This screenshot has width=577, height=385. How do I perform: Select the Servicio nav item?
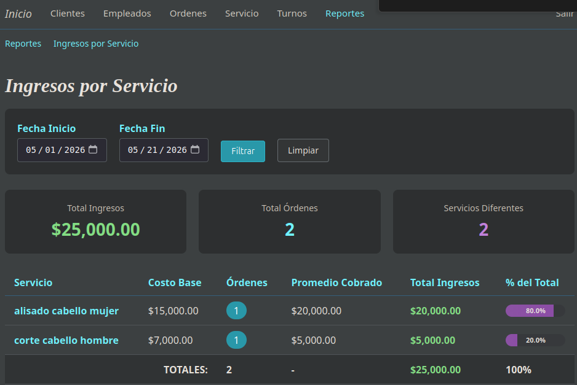[x=242, y=14]
